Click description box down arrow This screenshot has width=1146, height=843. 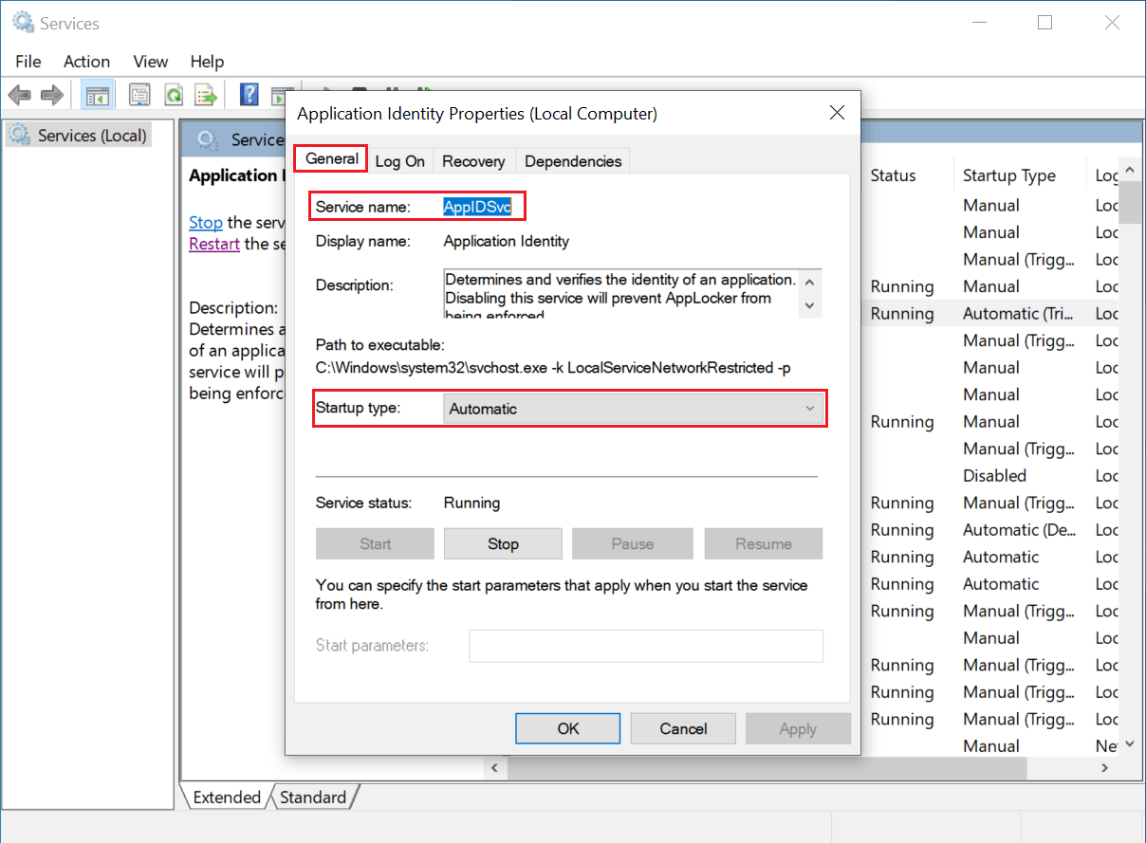[810, 305]
